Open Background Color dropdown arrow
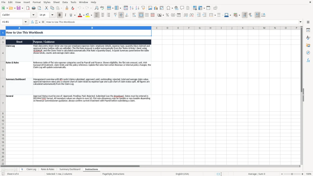The height and width of the screenshot is (176, 313). pyautogui.click(x=91, y=15)
